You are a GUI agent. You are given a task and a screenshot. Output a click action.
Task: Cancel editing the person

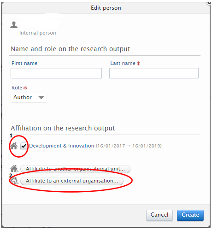pos(159,215)
